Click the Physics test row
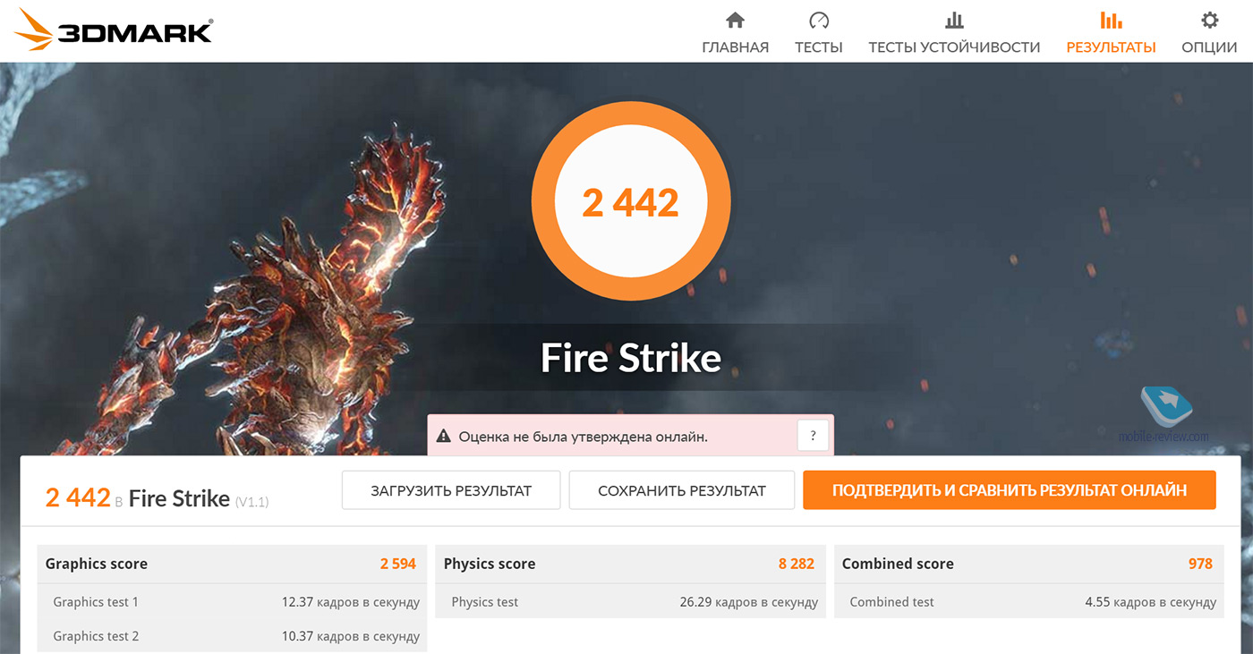 [629, 601]
